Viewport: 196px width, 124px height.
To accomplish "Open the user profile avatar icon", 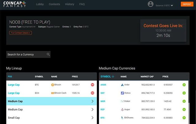I will (150, 4).
